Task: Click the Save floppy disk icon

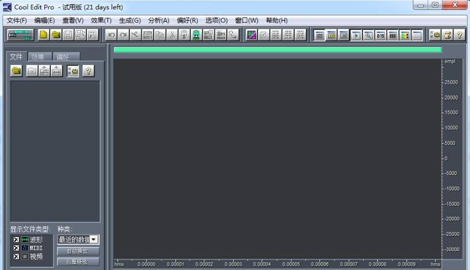Action: pos(68,35)
